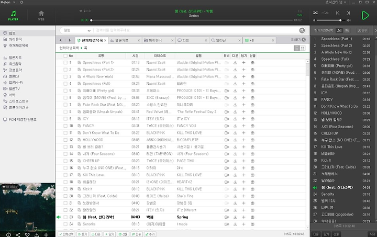Screen dimensions: 377x237
Task: Check the box for track 24 Senorita
Action: point(65,224)
